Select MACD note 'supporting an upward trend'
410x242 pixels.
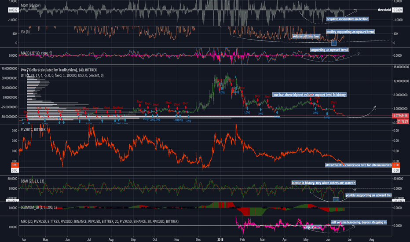click(329, 50)
